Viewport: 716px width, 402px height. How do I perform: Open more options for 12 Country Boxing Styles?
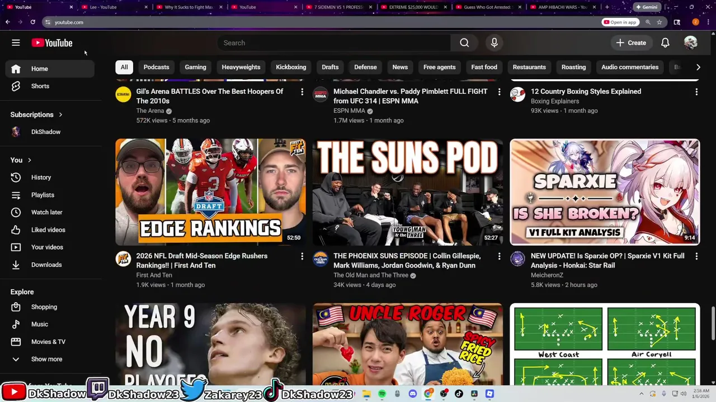point(696,92)
